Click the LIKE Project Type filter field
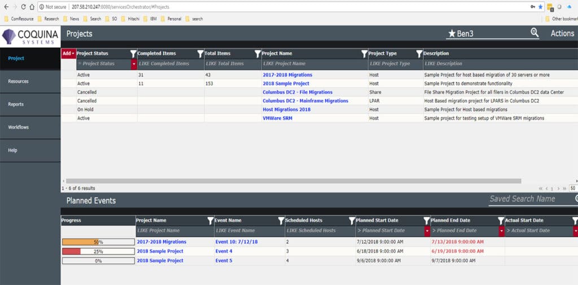Screen dimensions: 578x285 pyautogui.click(x=396, y=64)
